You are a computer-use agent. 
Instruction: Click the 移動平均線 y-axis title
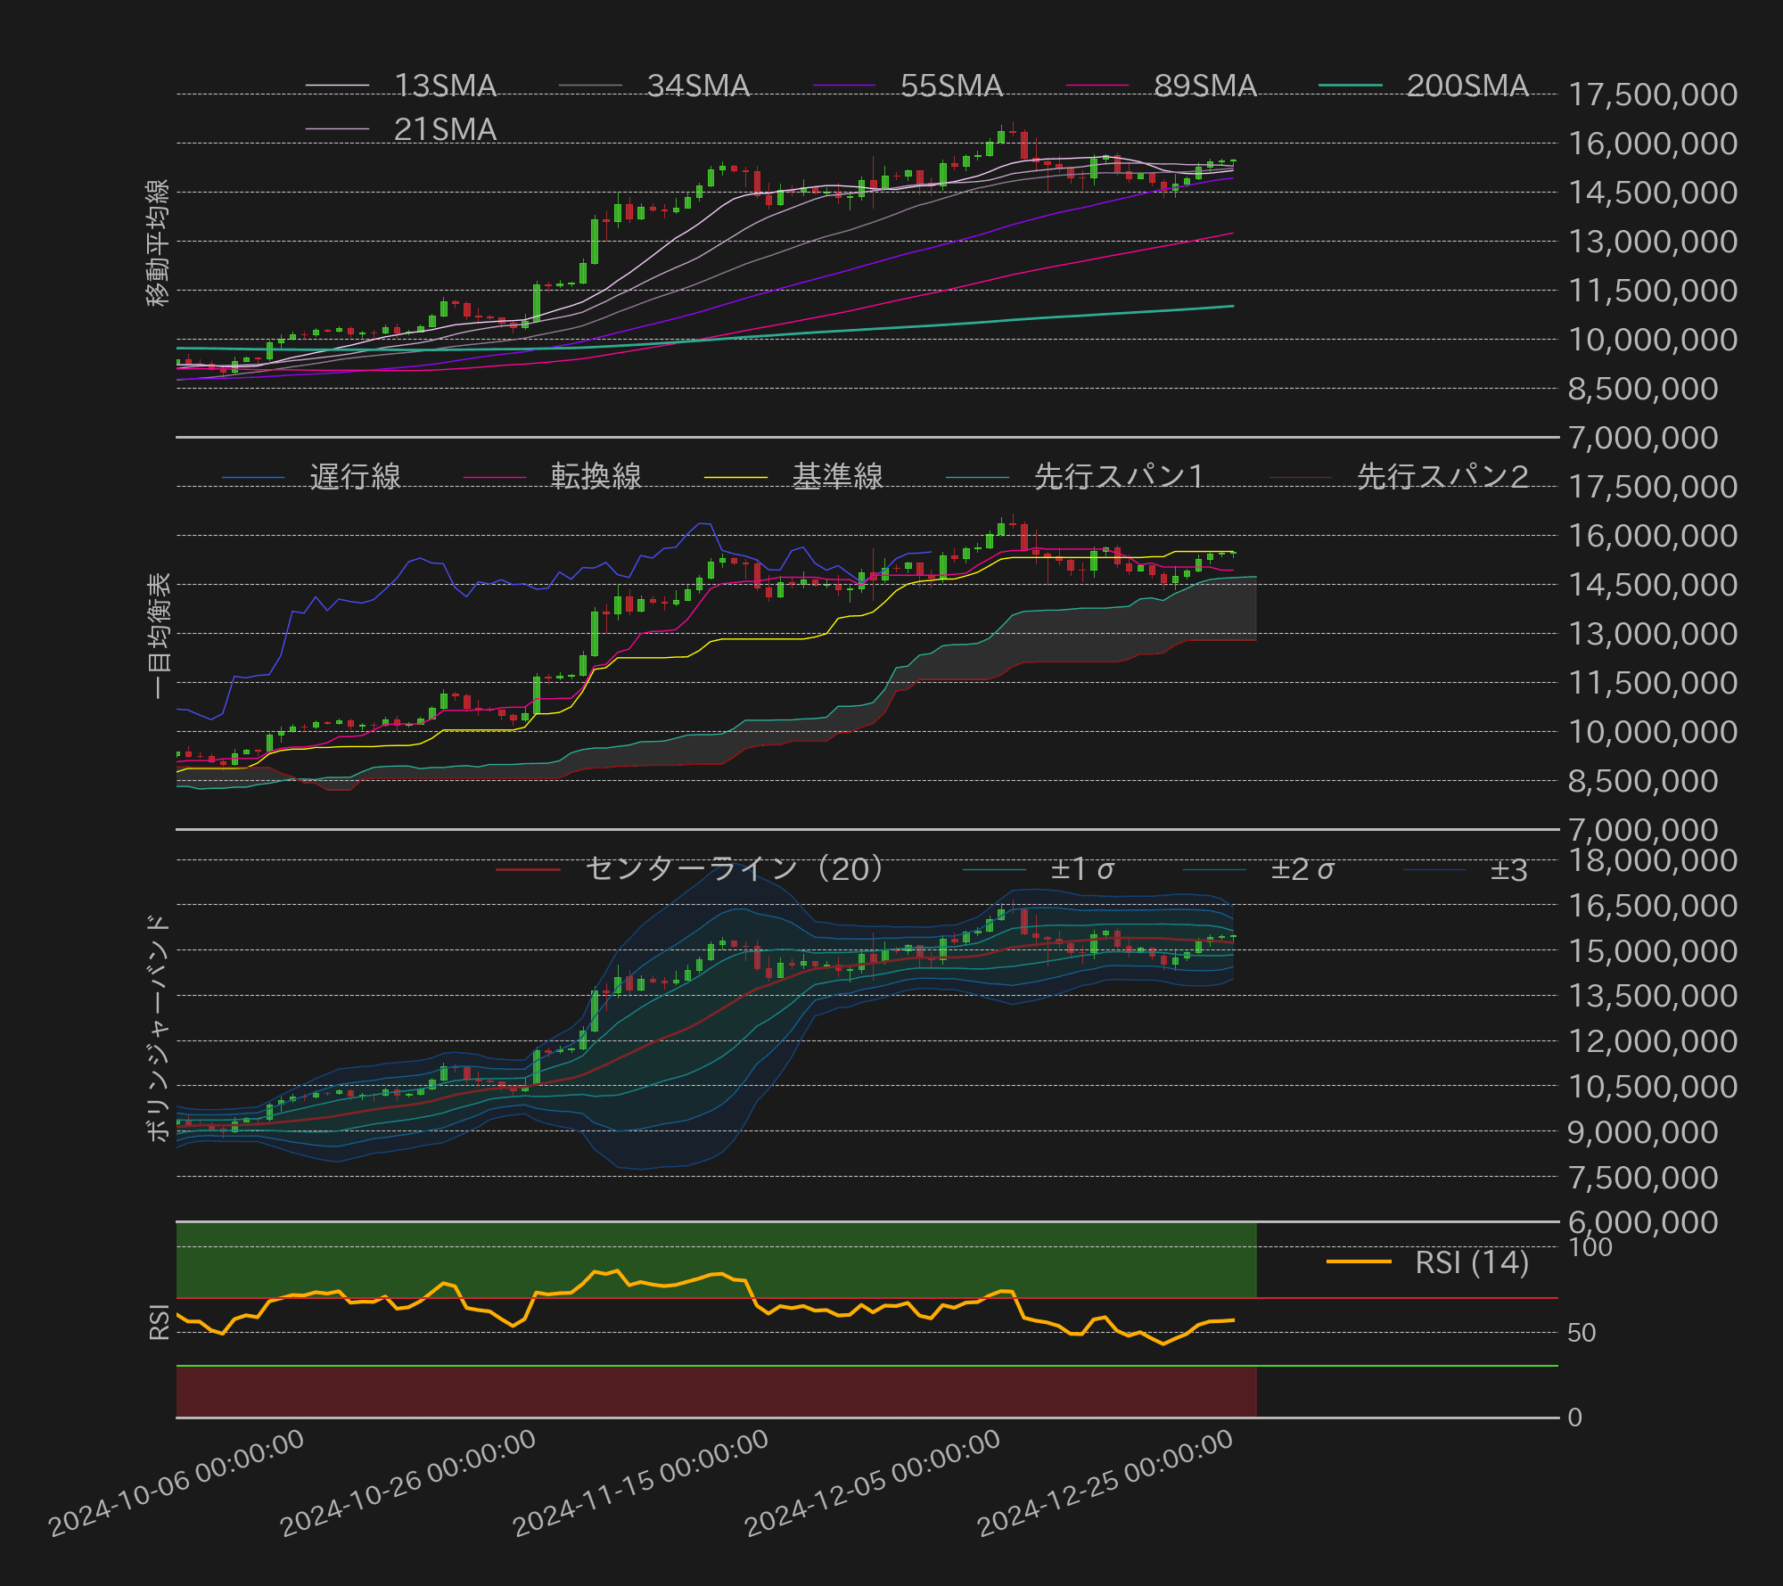pos(158,242)
